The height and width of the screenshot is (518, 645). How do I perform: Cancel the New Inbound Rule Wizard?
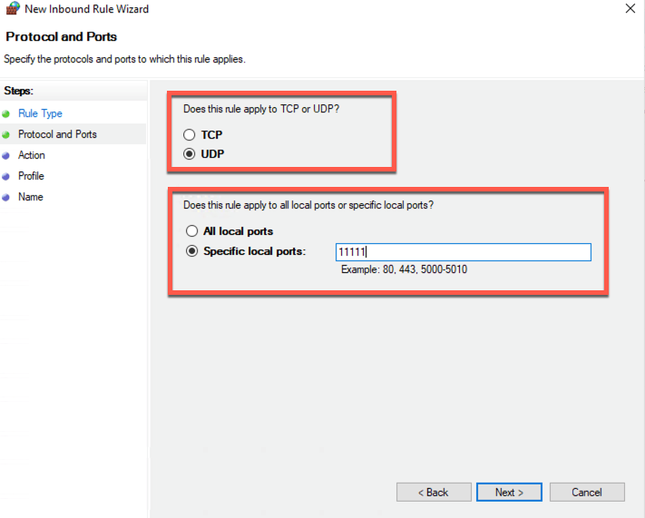[587, 492]
